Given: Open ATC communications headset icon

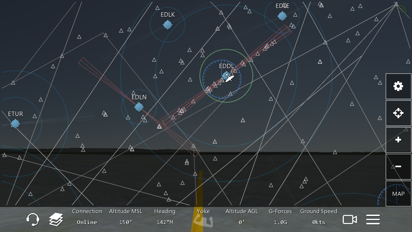Looking at the screenshot, I should (33, 220).
